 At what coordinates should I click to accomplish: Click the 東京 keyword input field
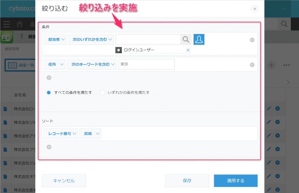tap(147, 64)
